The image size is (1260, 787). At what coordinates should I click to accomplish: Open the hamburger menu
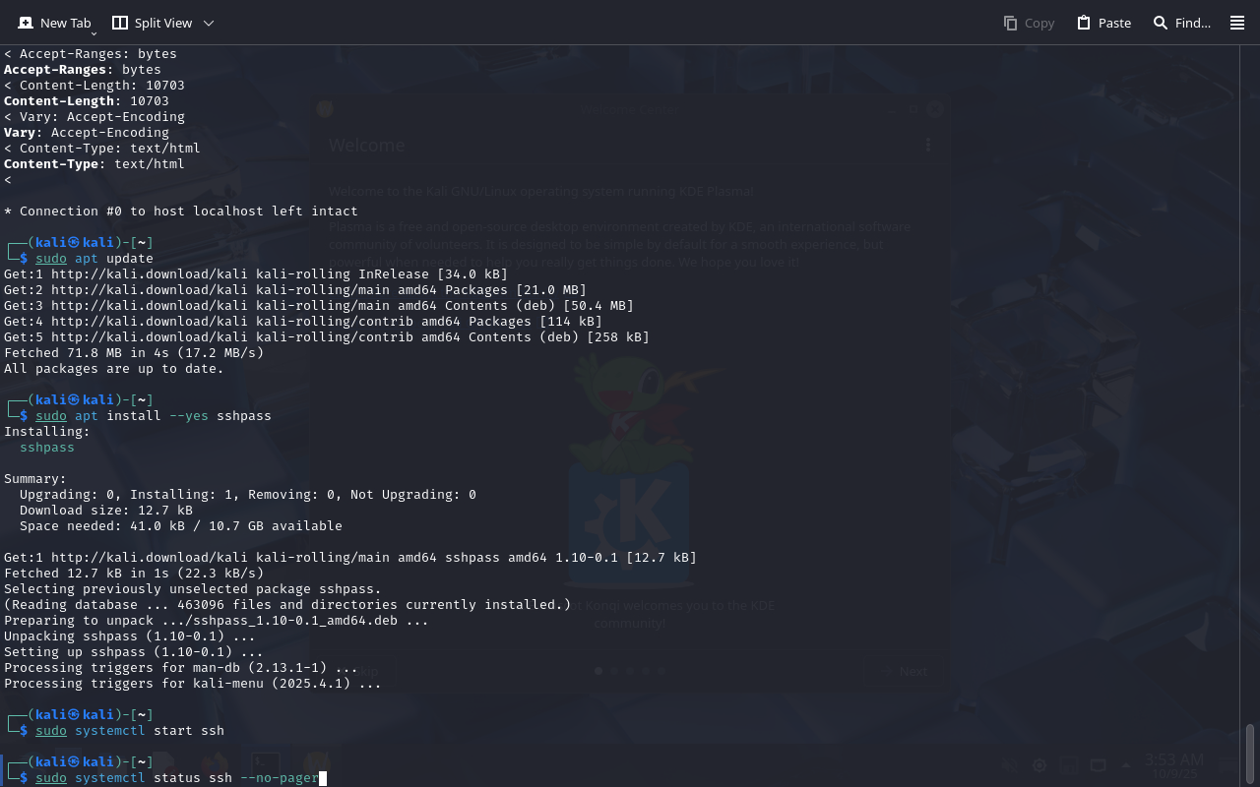(1237, 23)
